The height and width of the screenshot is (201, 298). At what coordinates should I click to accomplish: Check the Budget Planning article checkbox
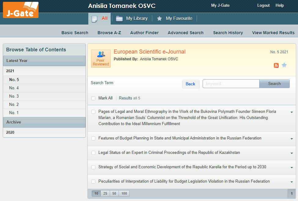coord(94,139)
